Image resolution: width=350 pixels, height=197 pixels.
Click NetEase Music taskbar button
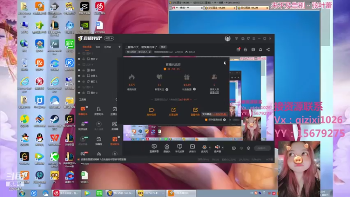[66, 193]
